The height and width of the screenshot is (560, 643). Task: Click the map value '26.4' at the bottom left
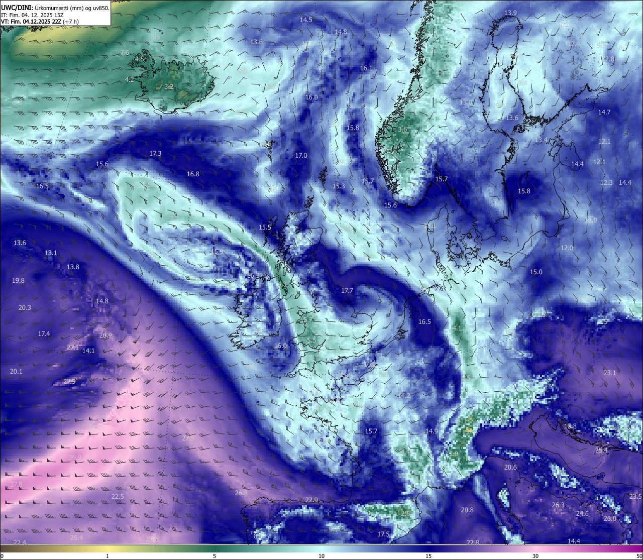(76, 538)
